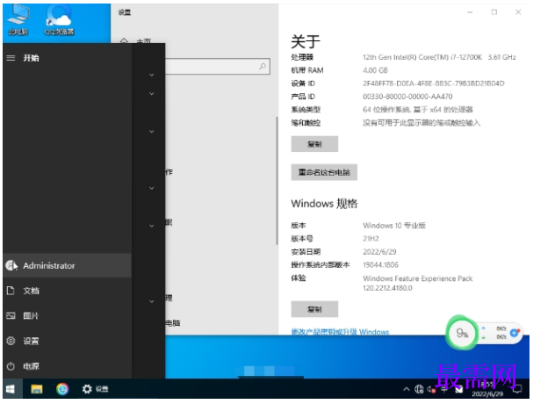The width and height of the screenshot is (533, 404).
Task: Click the blue plus icon on speed widget
Action: click(x=515, y=333)
